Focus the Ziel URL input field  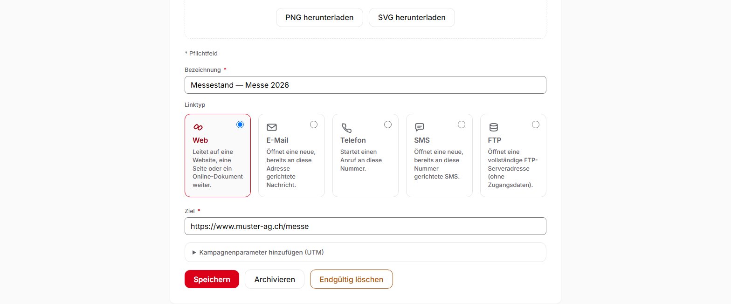point(365,226)
